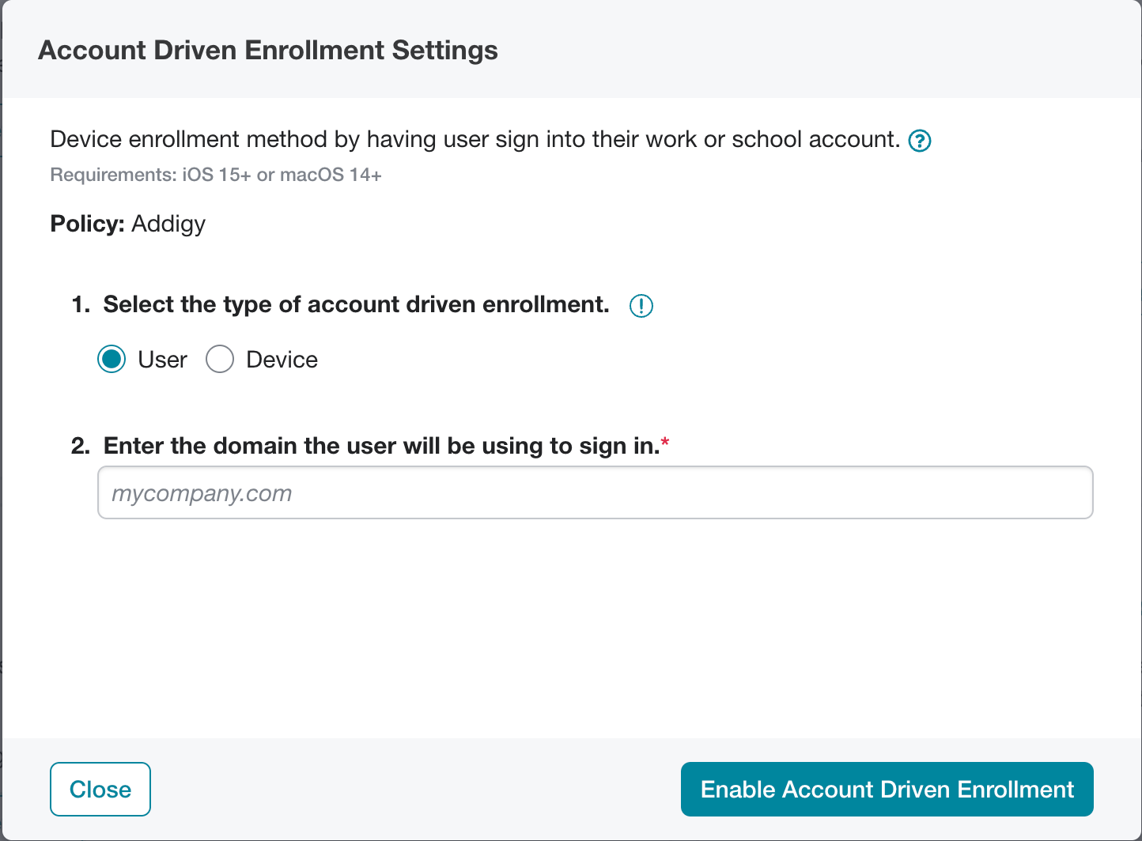Focus the mycompany.com domain input field
The height and width of the screenshot is (841, 1142).
596,493
